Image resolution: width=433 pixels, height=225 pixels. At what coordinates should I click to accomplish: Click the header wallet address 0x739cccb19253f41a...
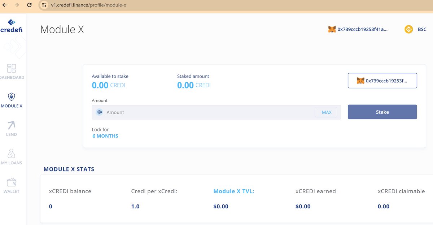click(362, 30)
